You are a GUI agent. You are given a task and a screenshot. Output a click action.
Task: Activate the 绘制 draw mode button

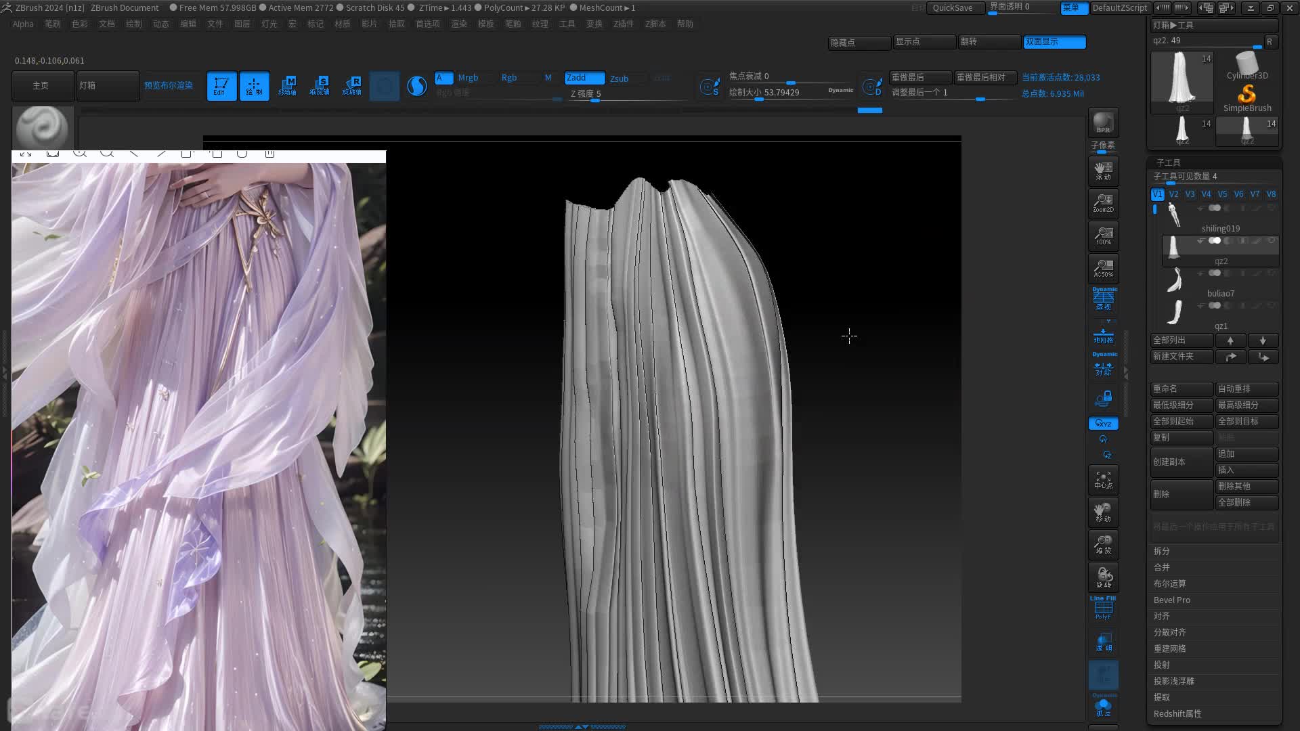pos(254,86)
